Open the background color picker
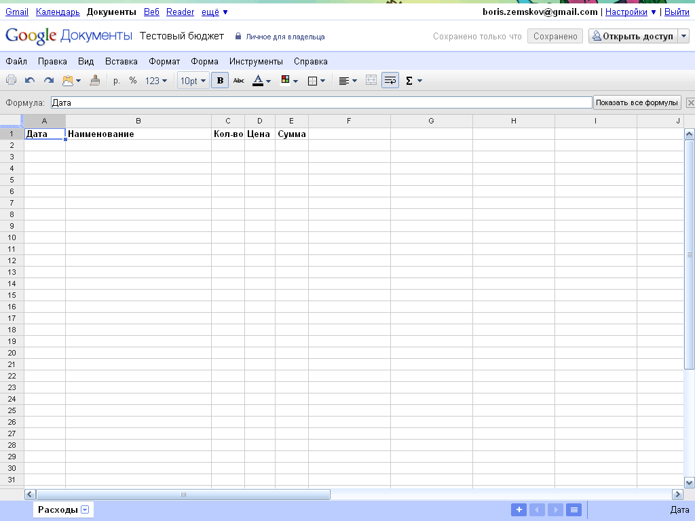Viewport: 695px width, 521px height. pos(289,81)
